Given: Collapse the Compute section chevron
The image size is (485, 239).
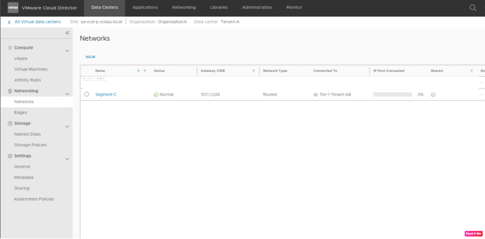Looking at the screenshot, I should click(x=67, y=51).
